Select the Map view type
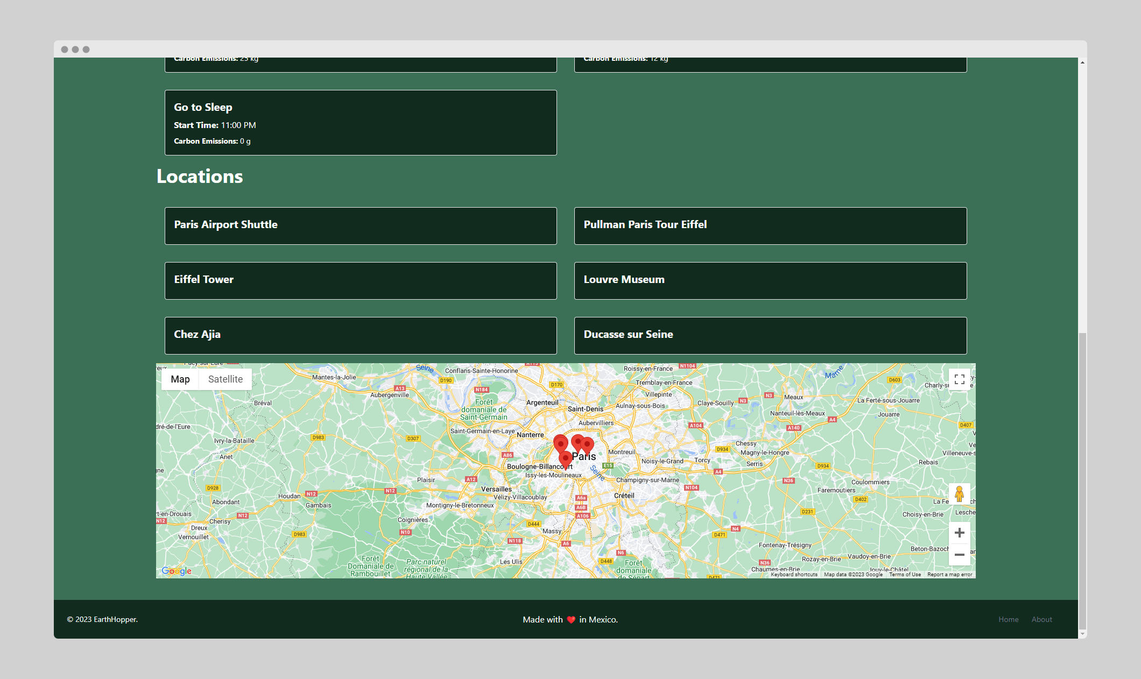The width and height of the screenshot is (1141, 679). tap(180, 379)
